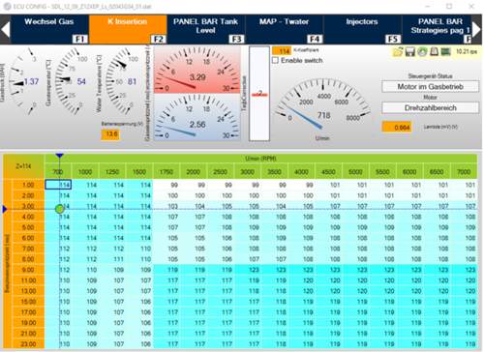Click the water temperature gauge reading 81
Viewport: 484px width, 352px height.
coord(123,81)
